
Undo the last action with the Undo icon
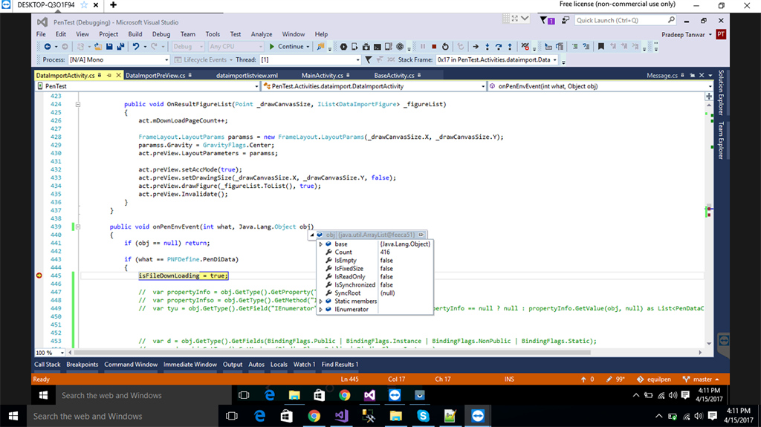click(x=136, y=47)
